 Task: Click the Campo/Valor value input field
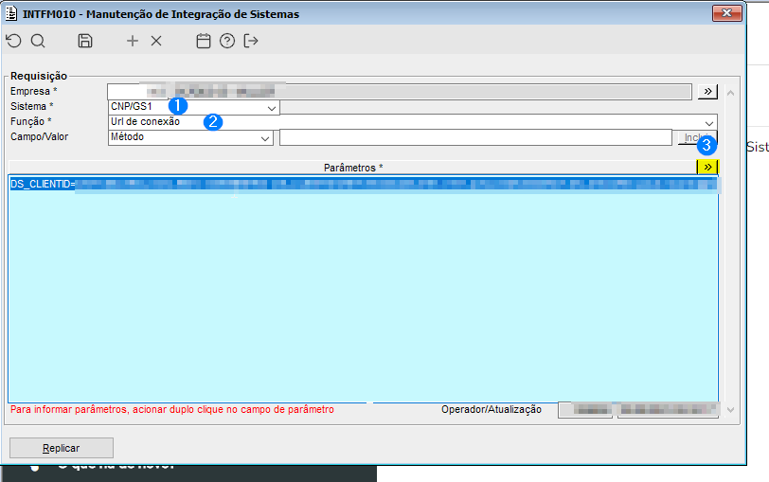475,138
